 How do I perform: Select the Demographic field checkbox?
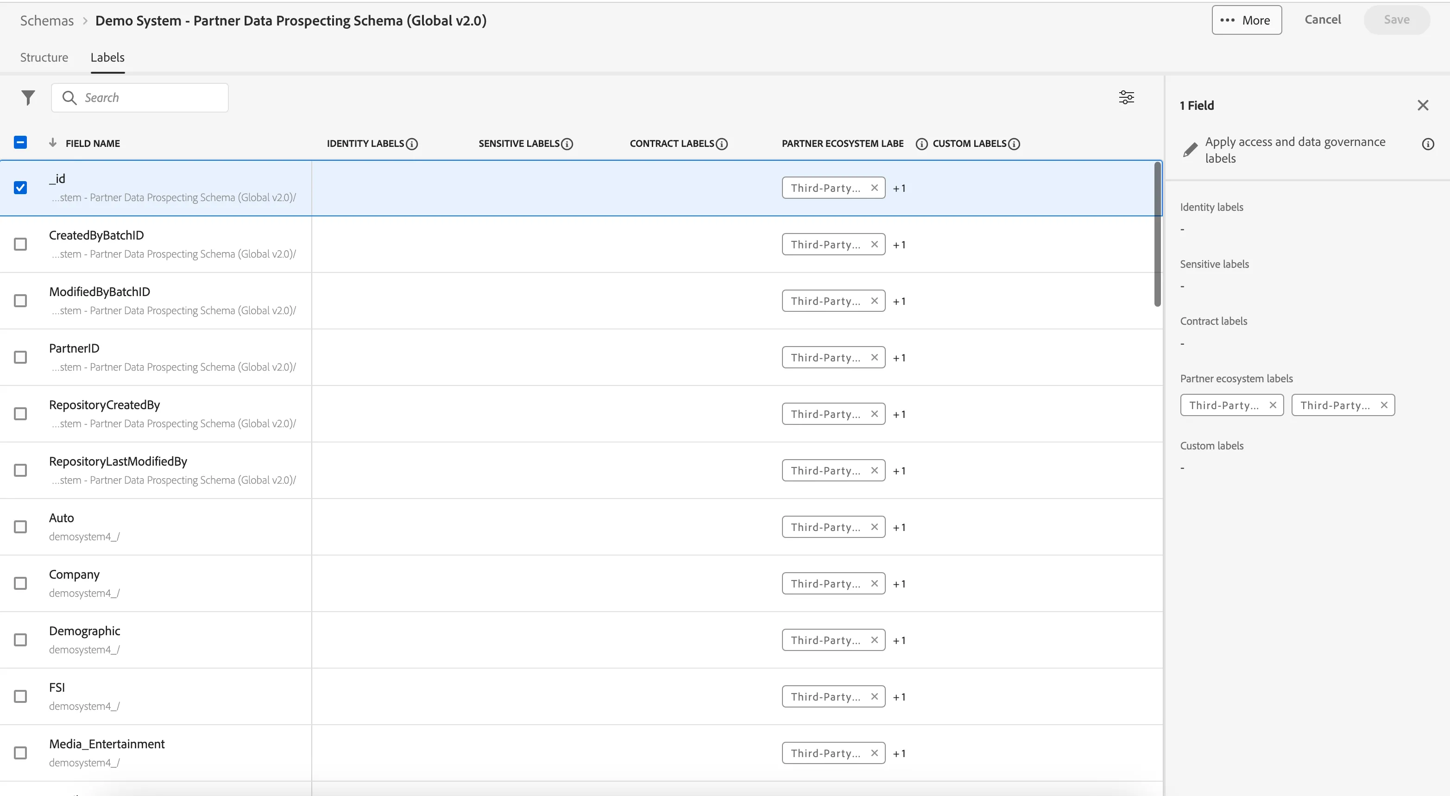pyautogui.click(x=20, y=640)
